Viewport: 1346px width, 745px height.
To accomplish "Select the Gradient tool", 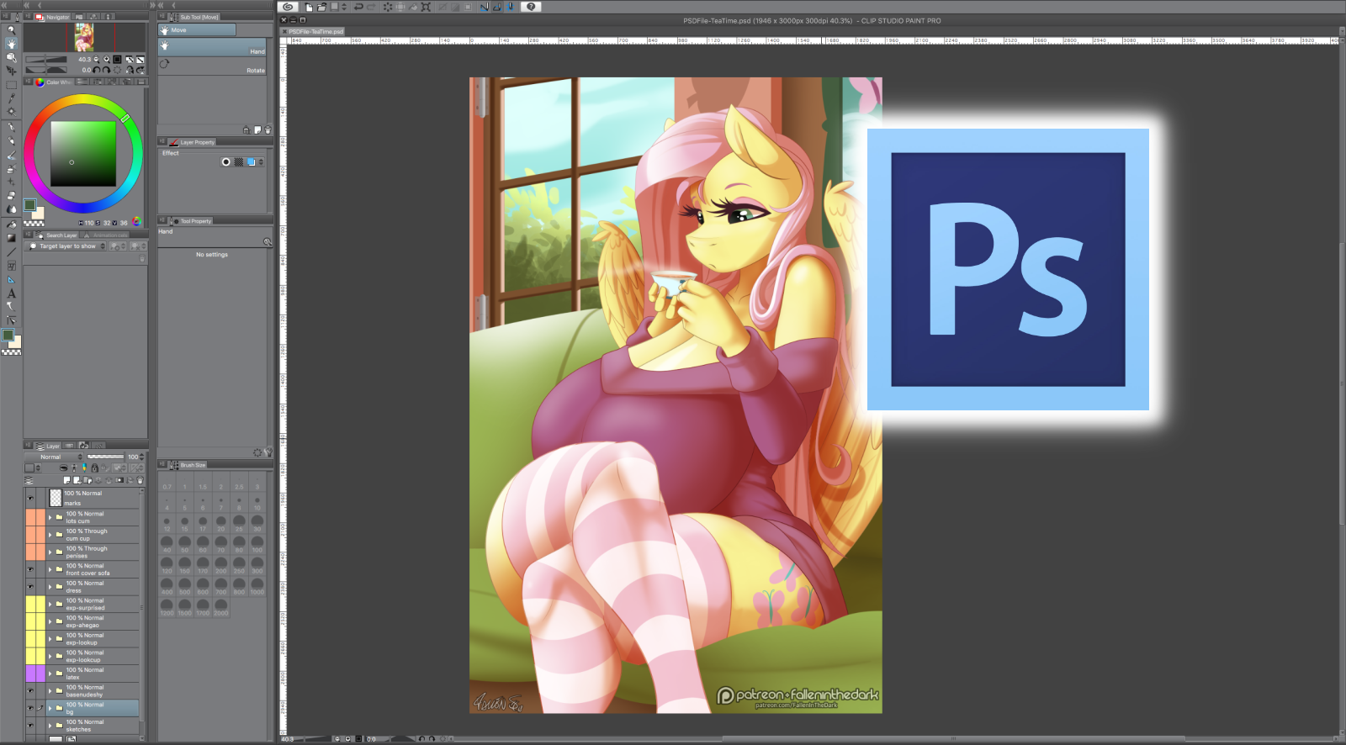I will coord(11,238).
